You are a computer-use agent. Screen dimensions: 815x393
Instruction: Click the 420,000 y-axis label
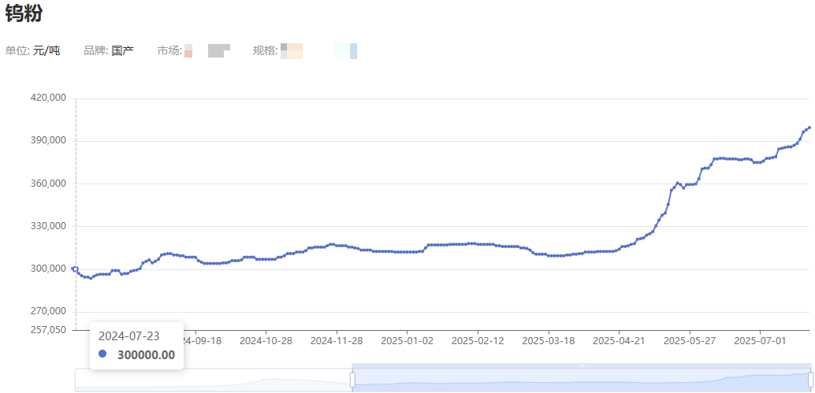point(49,98)
